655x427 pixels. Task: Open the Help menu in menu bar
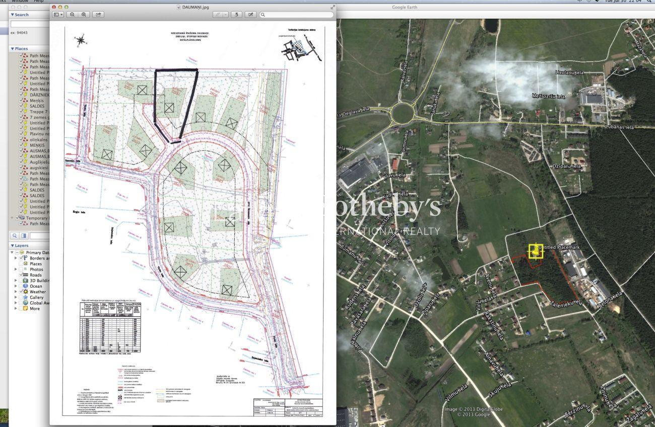click(x=38, y=2)
